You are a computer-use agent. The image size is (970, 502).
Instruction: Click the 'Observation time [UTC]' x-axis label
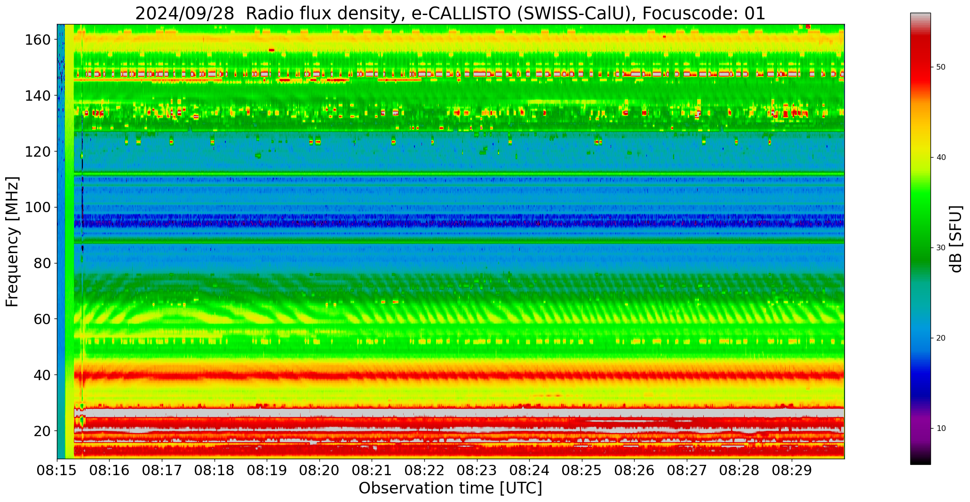point(450,488)
